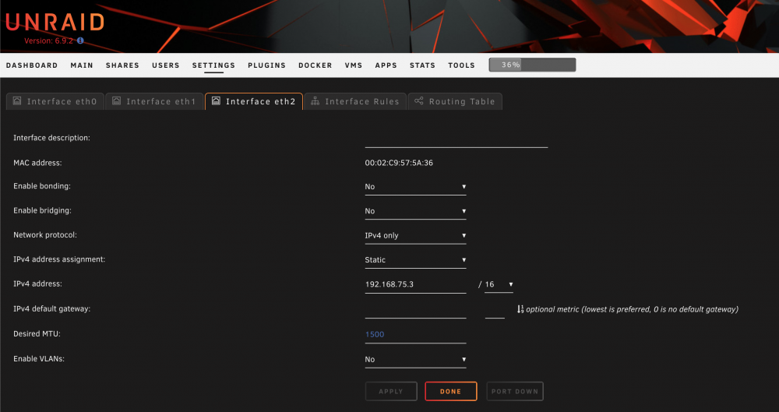This screenshot has width=779, height=412.
Task: Click the Apply button
Action: tap(391, 391)
